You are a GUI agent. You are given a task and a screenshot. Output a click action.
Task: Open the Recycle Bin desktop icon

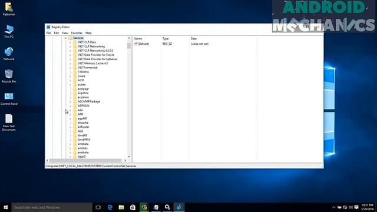click(x=9, y=76)
